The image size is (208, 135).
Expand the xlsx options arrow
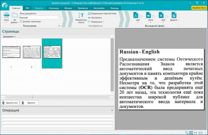tap(163, 22)
